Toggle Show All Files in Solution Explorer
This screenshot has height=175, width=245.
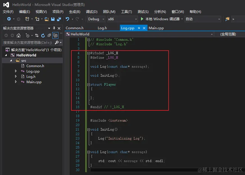pyautogui.click(x=55, y=35)
